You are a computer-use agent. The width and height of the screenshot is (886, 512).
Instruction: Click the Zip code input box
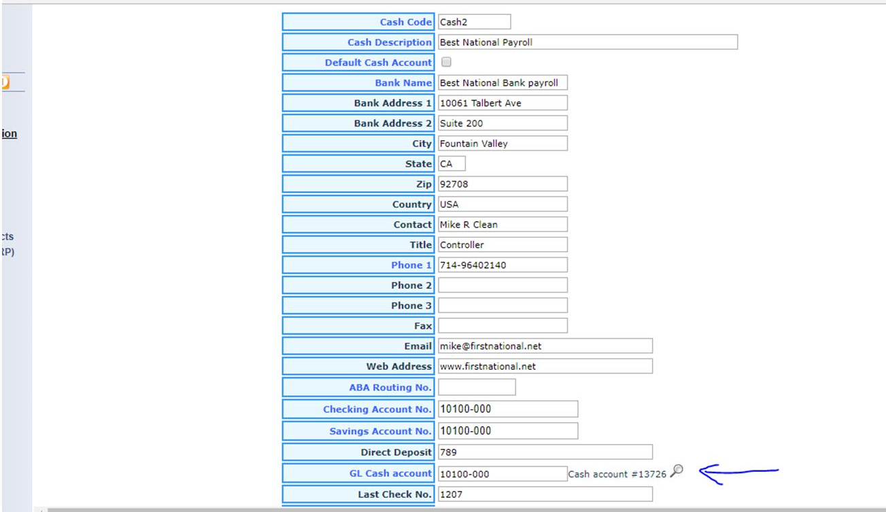coord(502,184)
